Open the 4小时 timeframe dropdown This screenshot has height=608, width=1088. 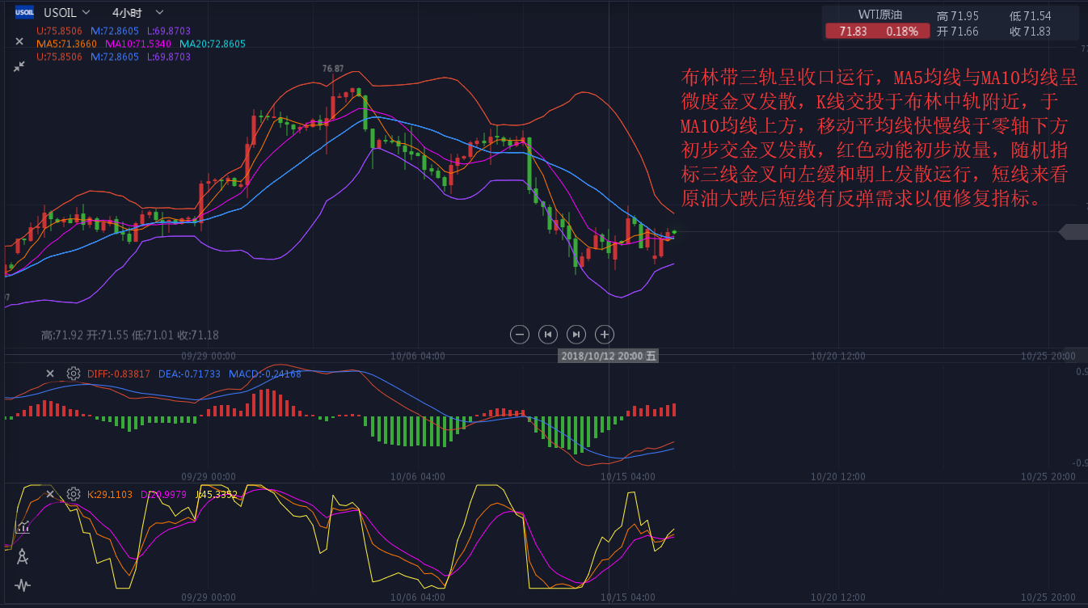coord(137,12)
